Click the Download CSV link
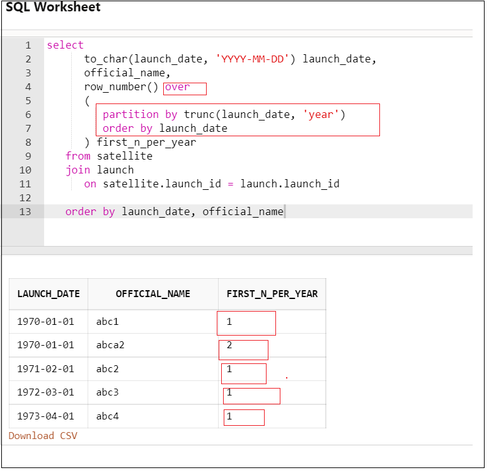This screenshot has height=475, width=489. point(43,435)
